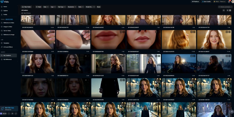Tick select box on video 3013035822013559
234x117 pixels.
coord(121,56)
